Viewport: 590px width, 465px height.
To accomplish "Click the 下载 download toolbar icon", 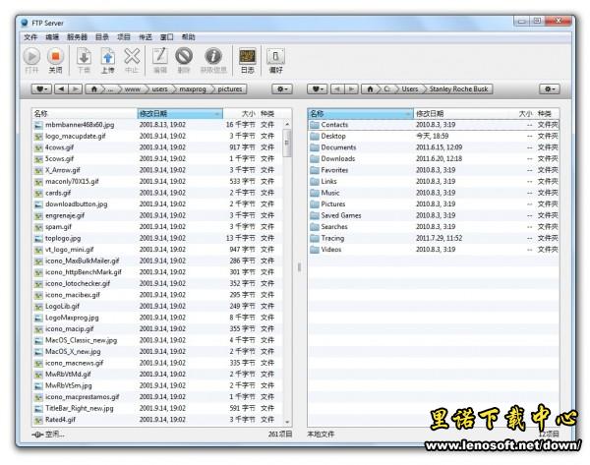I will (84, 57).
